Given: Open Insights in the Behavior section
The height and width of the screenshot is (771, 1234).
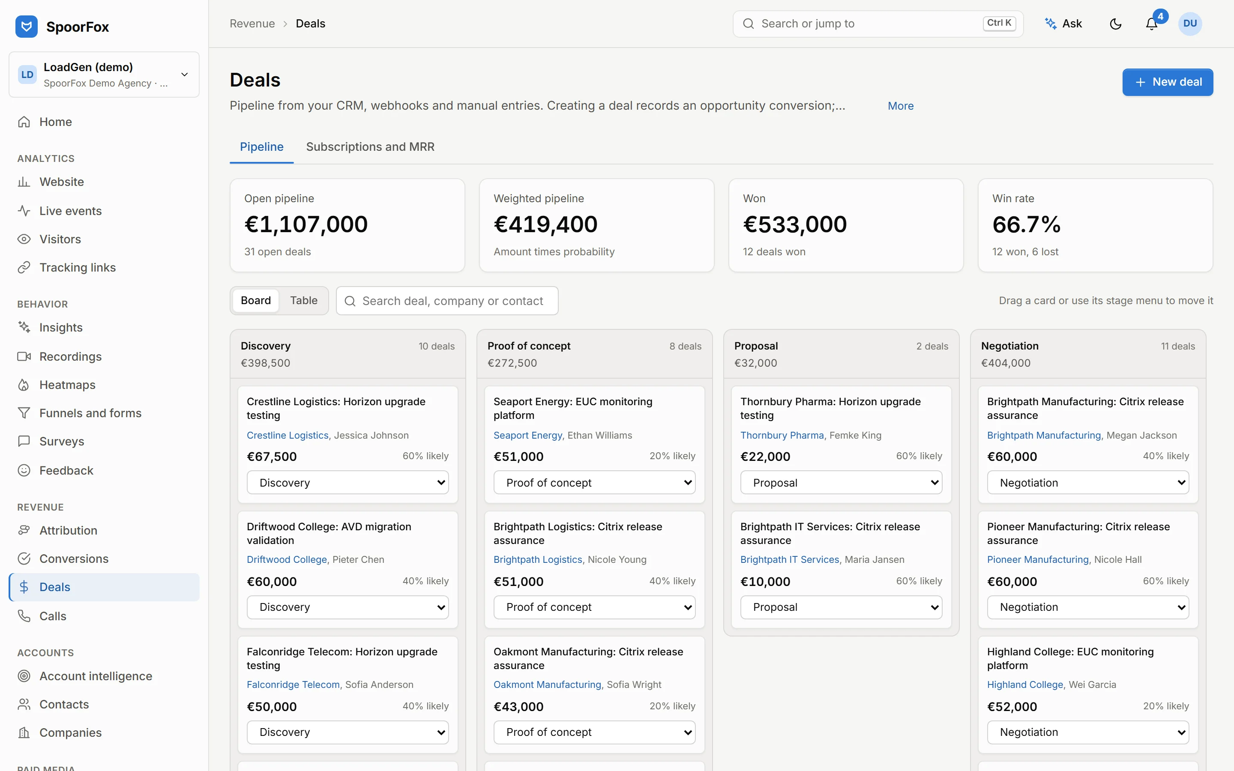Looking at the screenshot, I should tap(104, 327).
